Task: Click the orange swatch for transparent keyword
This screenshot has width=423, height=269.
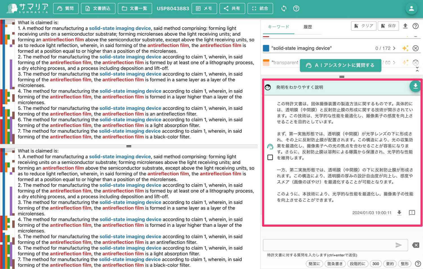Action: pos(266,62)
